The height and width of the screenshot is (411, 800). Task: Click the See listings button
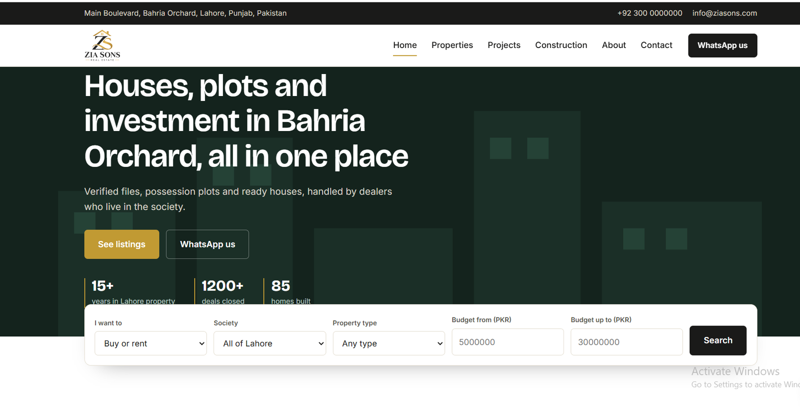121,244
